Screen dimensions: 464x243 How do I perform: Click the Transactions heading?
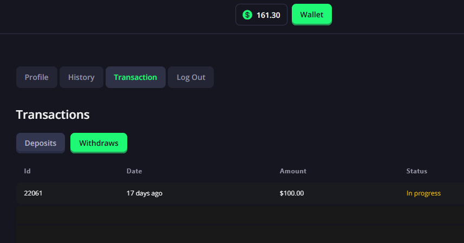coord(53,114)
